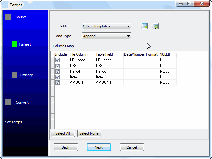Expand the Load Type dropdown
The image size is (212, 159).
106,36
